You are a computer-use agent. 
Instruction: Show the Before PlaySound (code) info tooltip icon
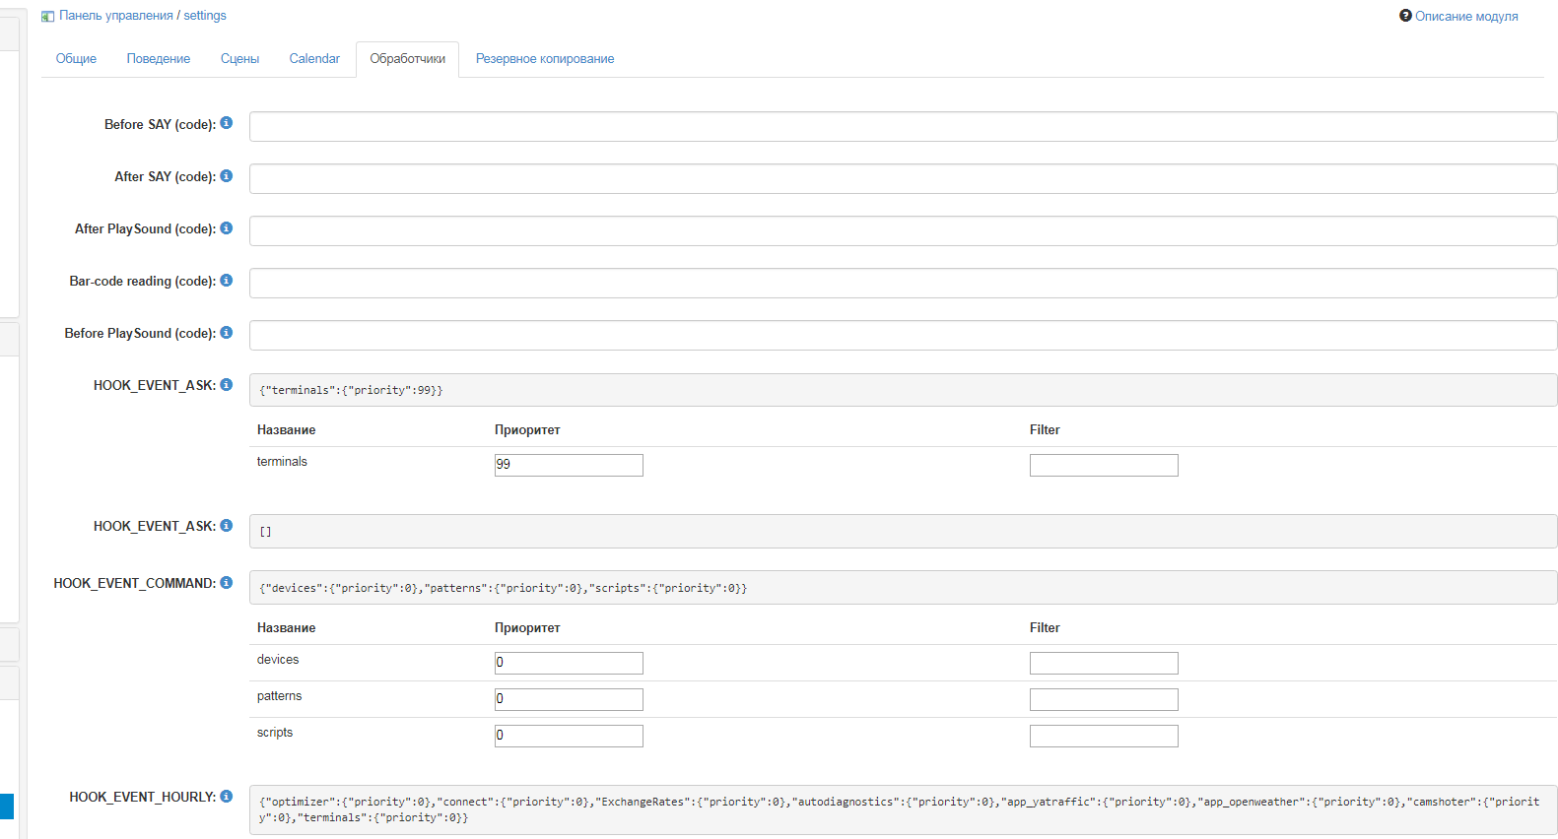coord(226,333)
